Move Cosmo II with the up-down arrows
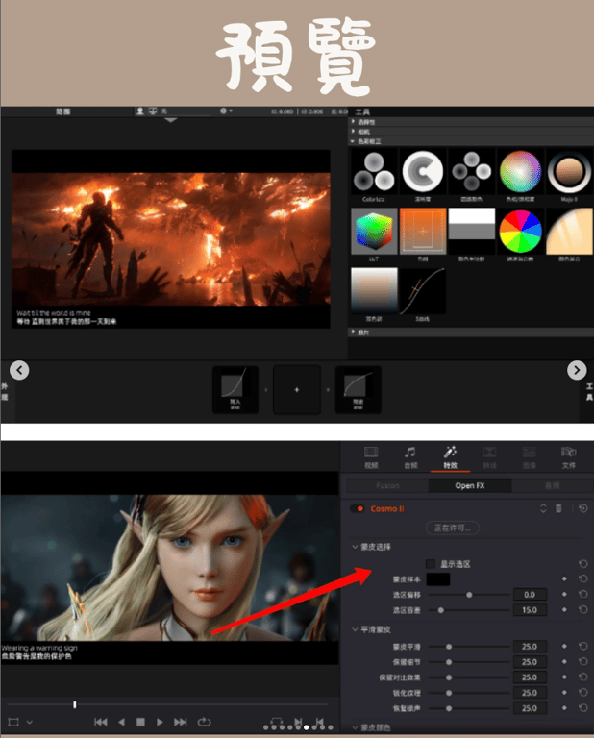The width and height of the screenshot is (594, 738). (x=543, y=508)
